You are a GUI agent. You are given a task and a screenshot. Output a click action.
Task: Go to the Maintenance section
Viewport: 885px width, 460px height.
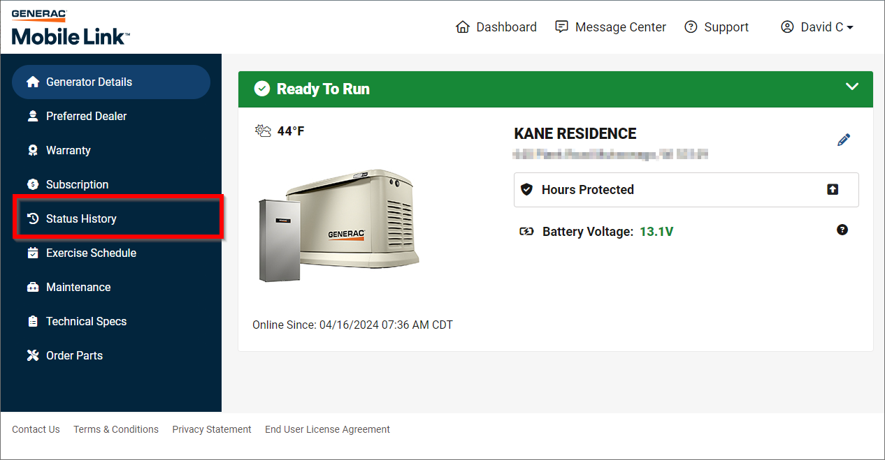coord(78,287)
